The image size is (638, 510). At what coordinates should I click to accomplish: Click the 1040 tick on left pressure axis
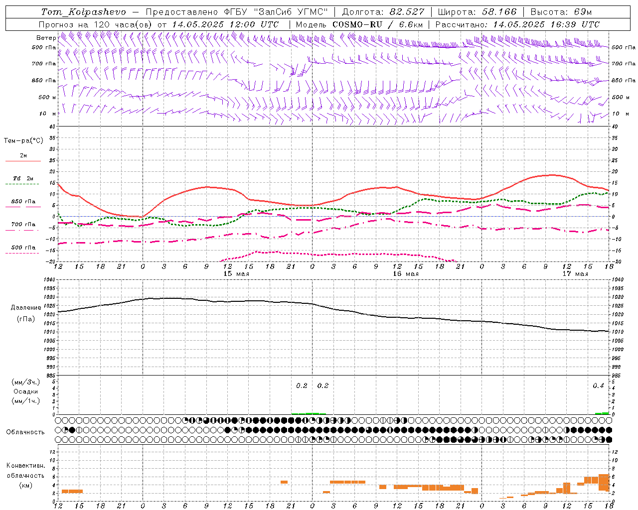[x=50, y=280]
